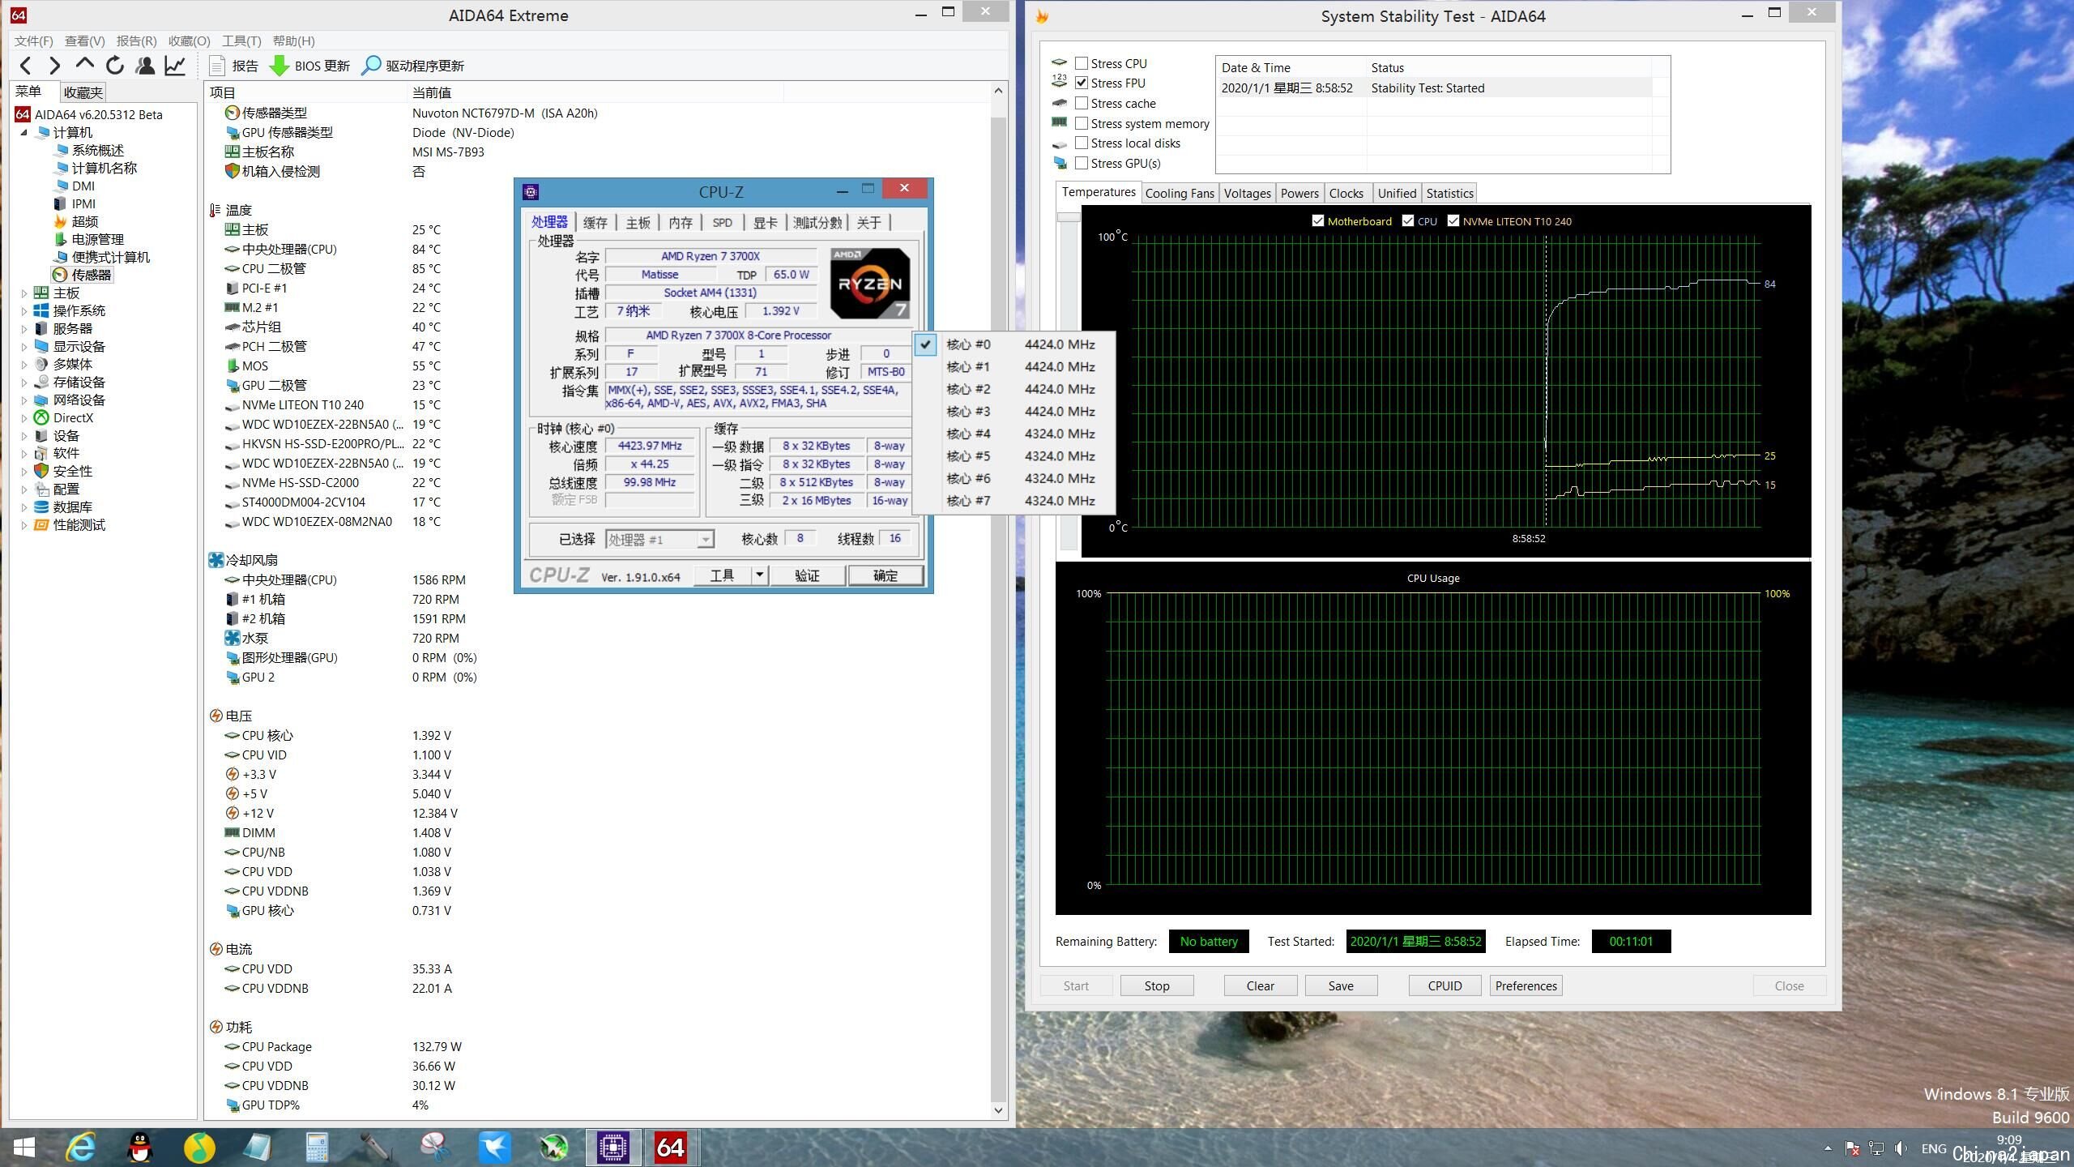Open Internet Explorer from the taskbar
The image size is (2074, 1167).
tap(80, 1148)
